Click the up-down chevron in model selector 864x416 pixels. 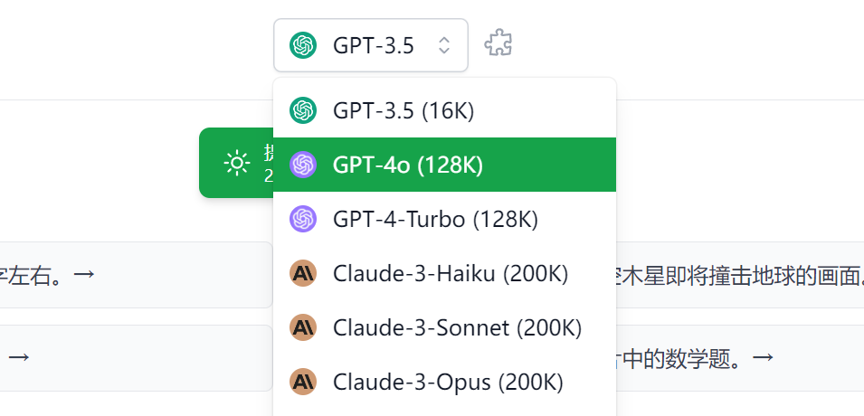[444, 45]
